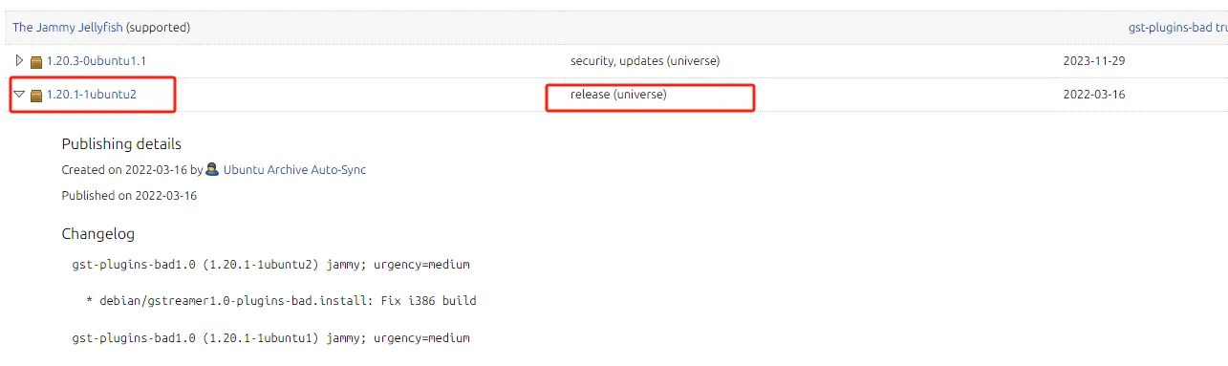Click the 2023-11-29 date cell
This screenshot has width=1228, height=366.
coord(1094,61)
